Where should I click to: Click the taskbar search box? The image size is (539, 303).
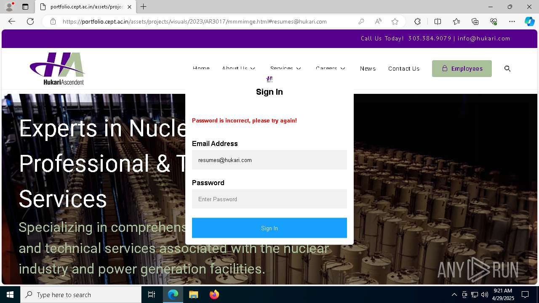(81, 295)
